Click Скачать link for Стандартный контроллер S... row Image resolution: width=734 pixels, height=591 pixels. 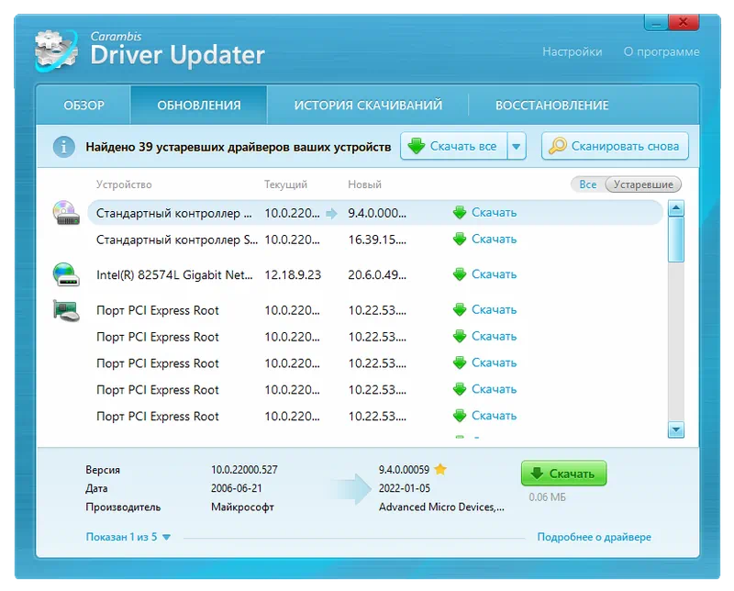point(494,240)
